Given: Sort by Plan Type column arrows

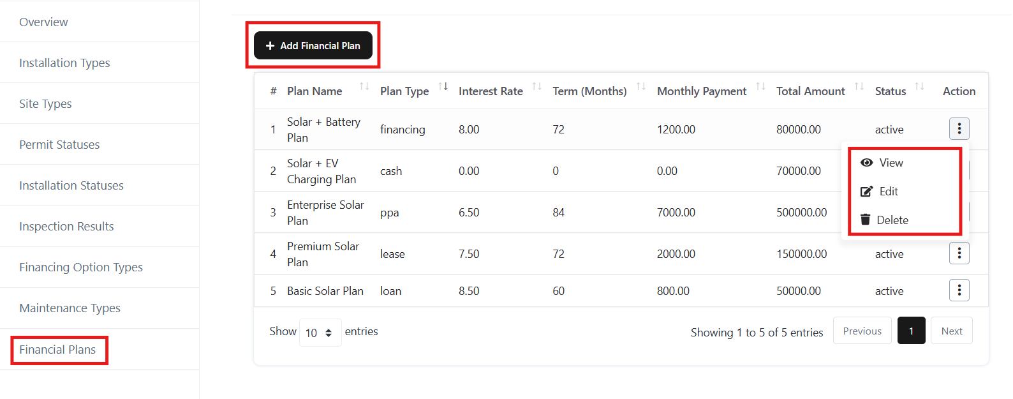Looking at the screenshot, I should (443, 87).
